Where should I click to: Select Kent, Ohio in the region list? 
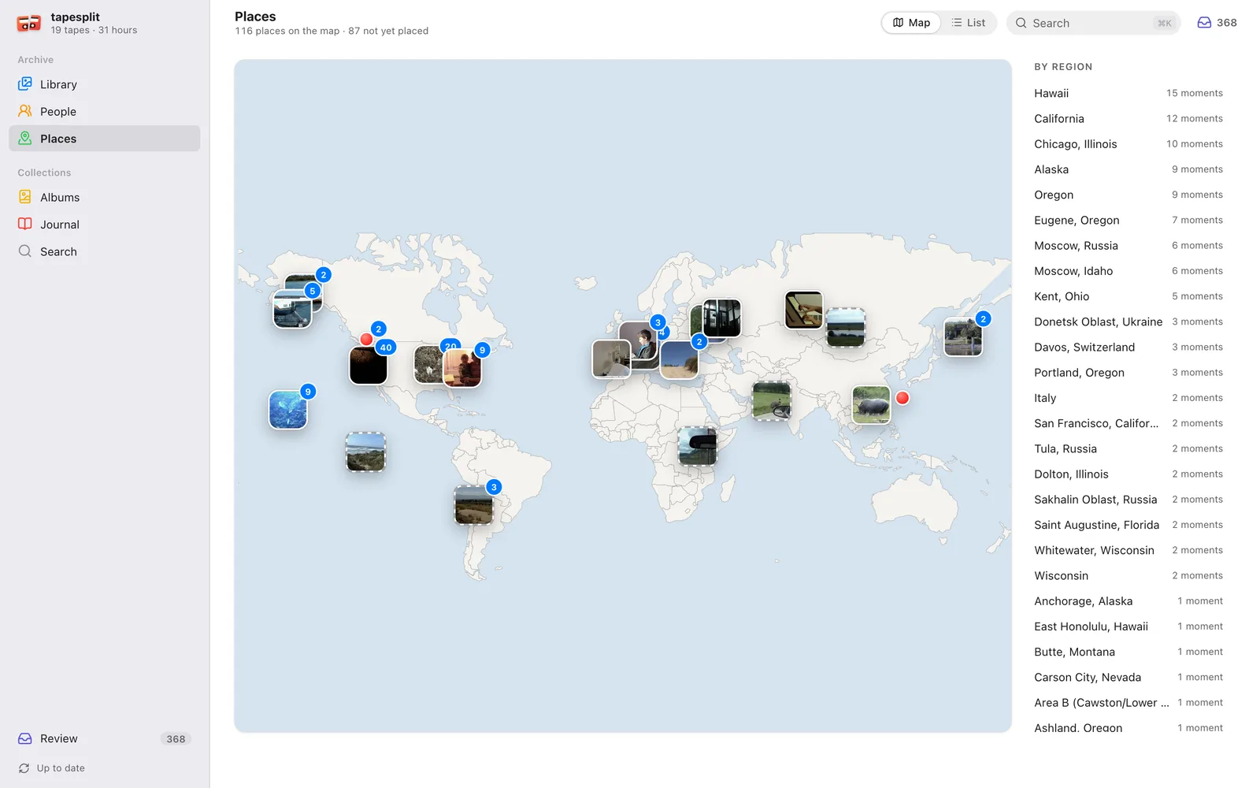click(x=1128, y=296)
